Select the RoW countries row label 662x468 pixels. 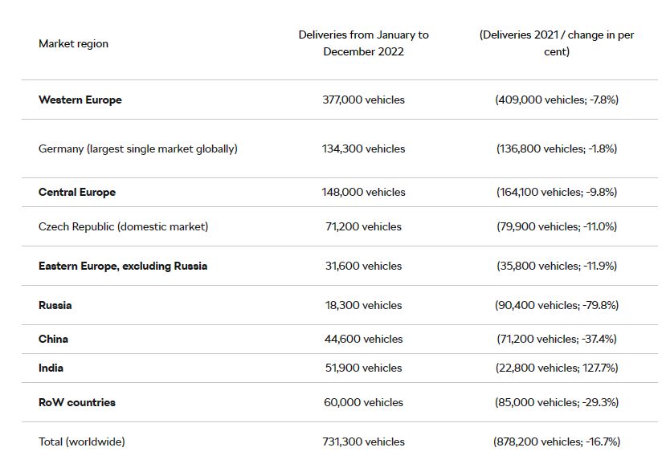point(77,402)
